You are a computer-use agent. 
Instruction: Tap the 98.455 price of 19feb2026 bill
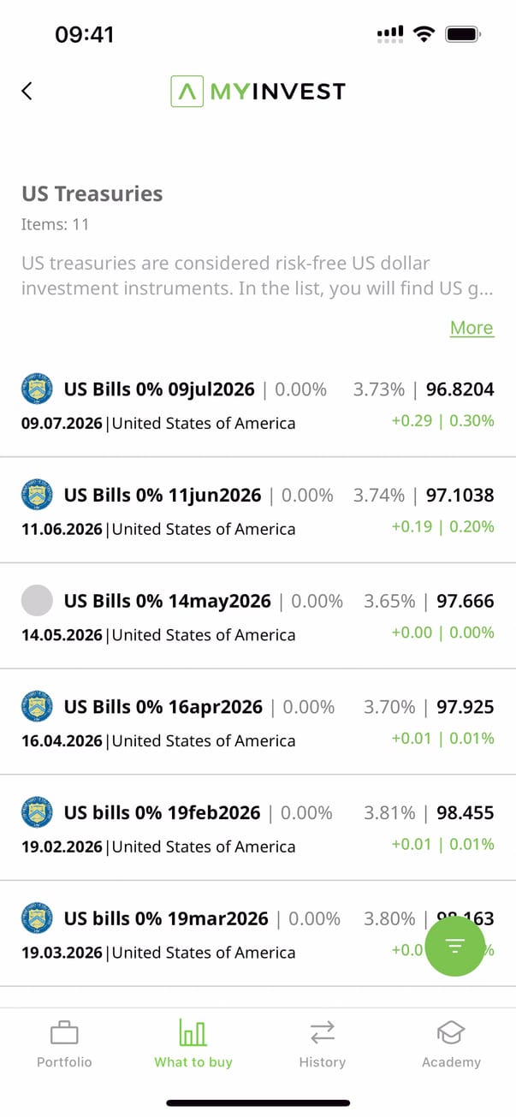(x=465, y=812)
